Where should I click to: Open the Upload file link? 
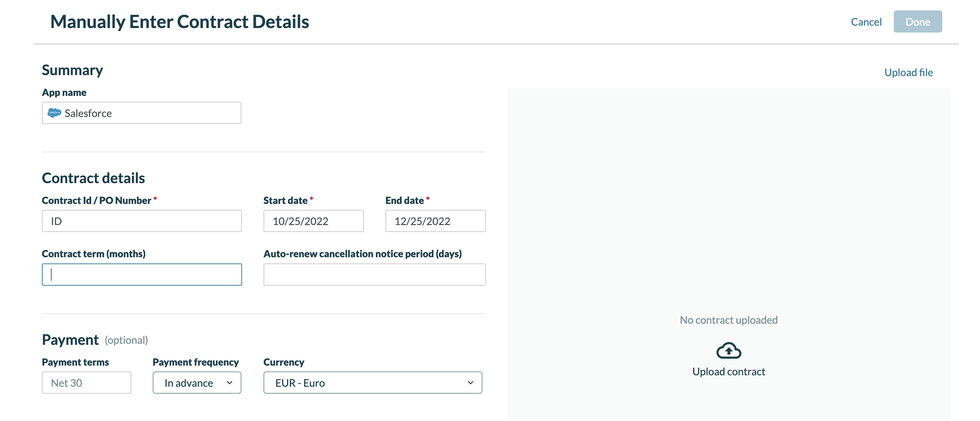pyautogui.click(x=909, y=72)
